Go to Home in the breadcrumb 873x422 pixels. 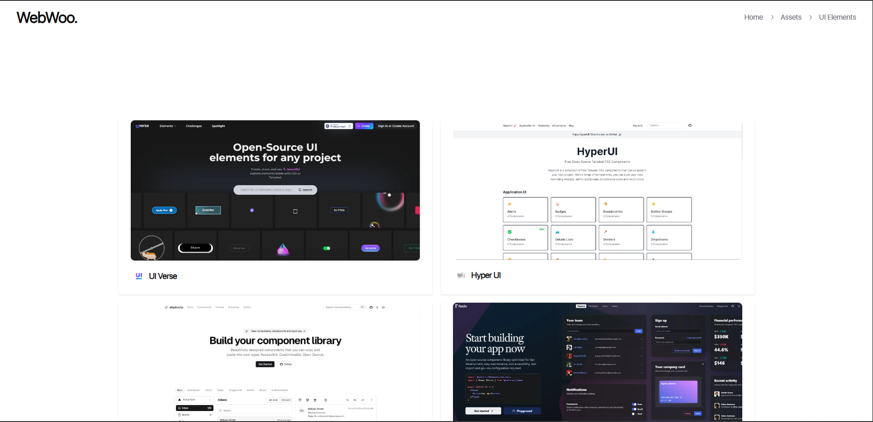(x=753, y=17)
